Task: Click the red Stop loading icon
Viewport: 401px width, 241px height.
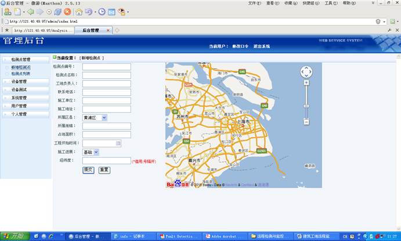Action: pyautogui.click(x=67, y=12)
